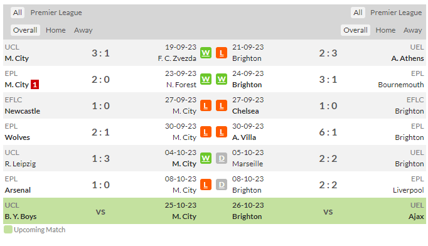
Task: Click the orange L badge for Newcastle vs M. City
Action: coord(206,105)
